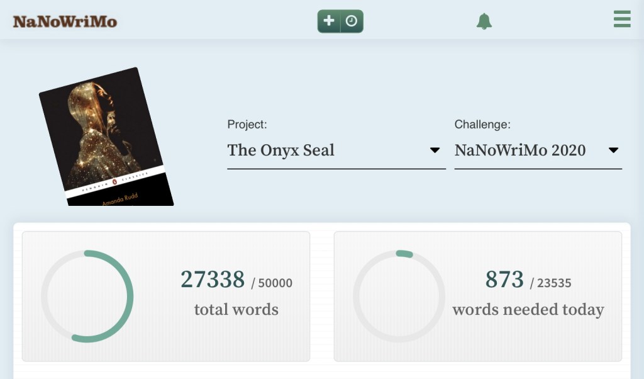
Task: Click the 873 words needed number
Action: 504,280
